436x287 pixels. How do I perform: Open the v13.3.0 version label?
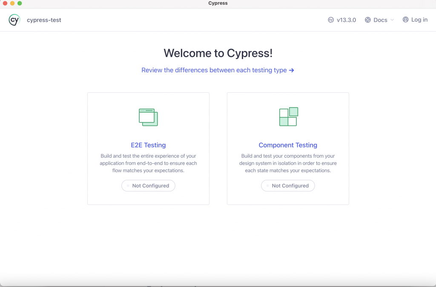(346, 20)
